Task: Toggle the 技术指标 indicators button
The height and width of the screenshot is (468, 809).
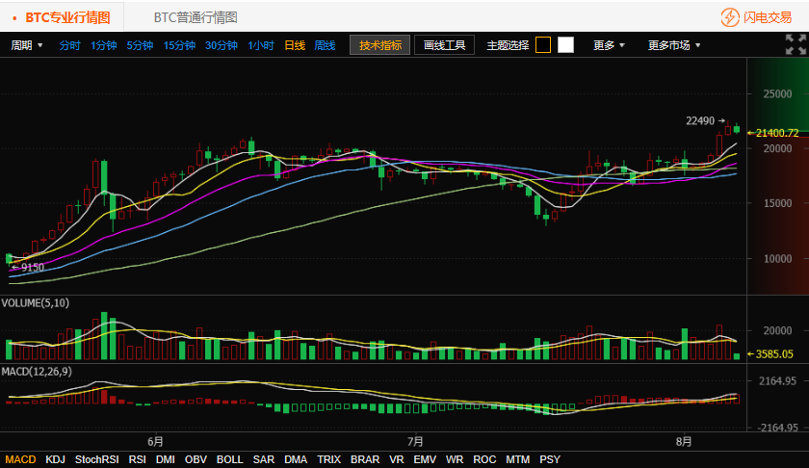Action: click(379, 45)
